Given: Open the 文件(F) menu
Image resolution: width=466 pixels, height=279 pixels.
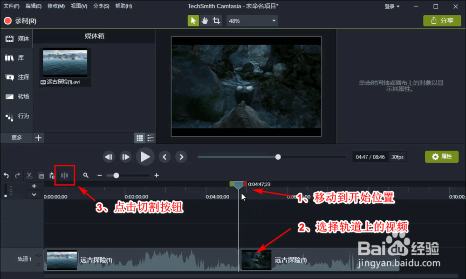Looking at the screenshot, I should click(11, 6).
